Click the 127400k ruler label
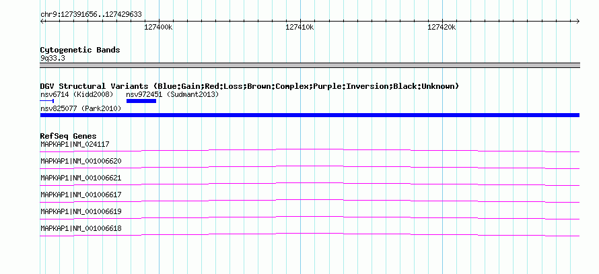Screen dimensions: 599x274 tap(158, 28)
